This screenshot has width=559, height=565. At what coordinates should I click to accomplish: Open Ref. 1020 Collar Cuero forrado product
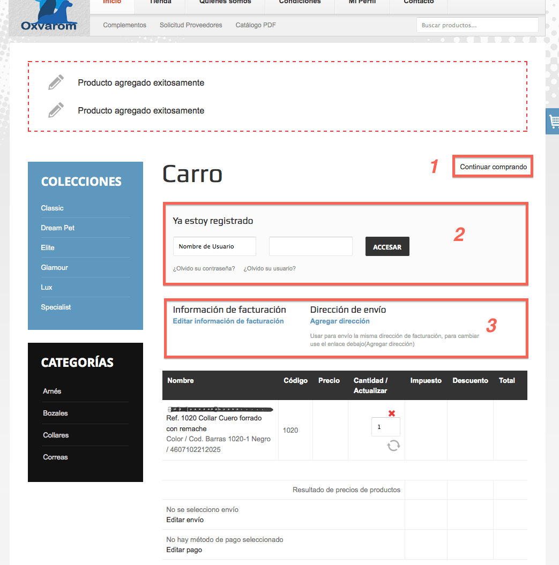(214, 424)
